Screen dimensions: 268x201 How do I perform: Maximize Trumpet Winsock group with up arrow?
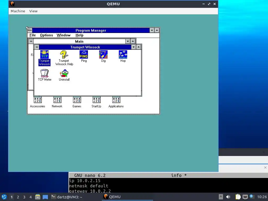click(139, 47)
